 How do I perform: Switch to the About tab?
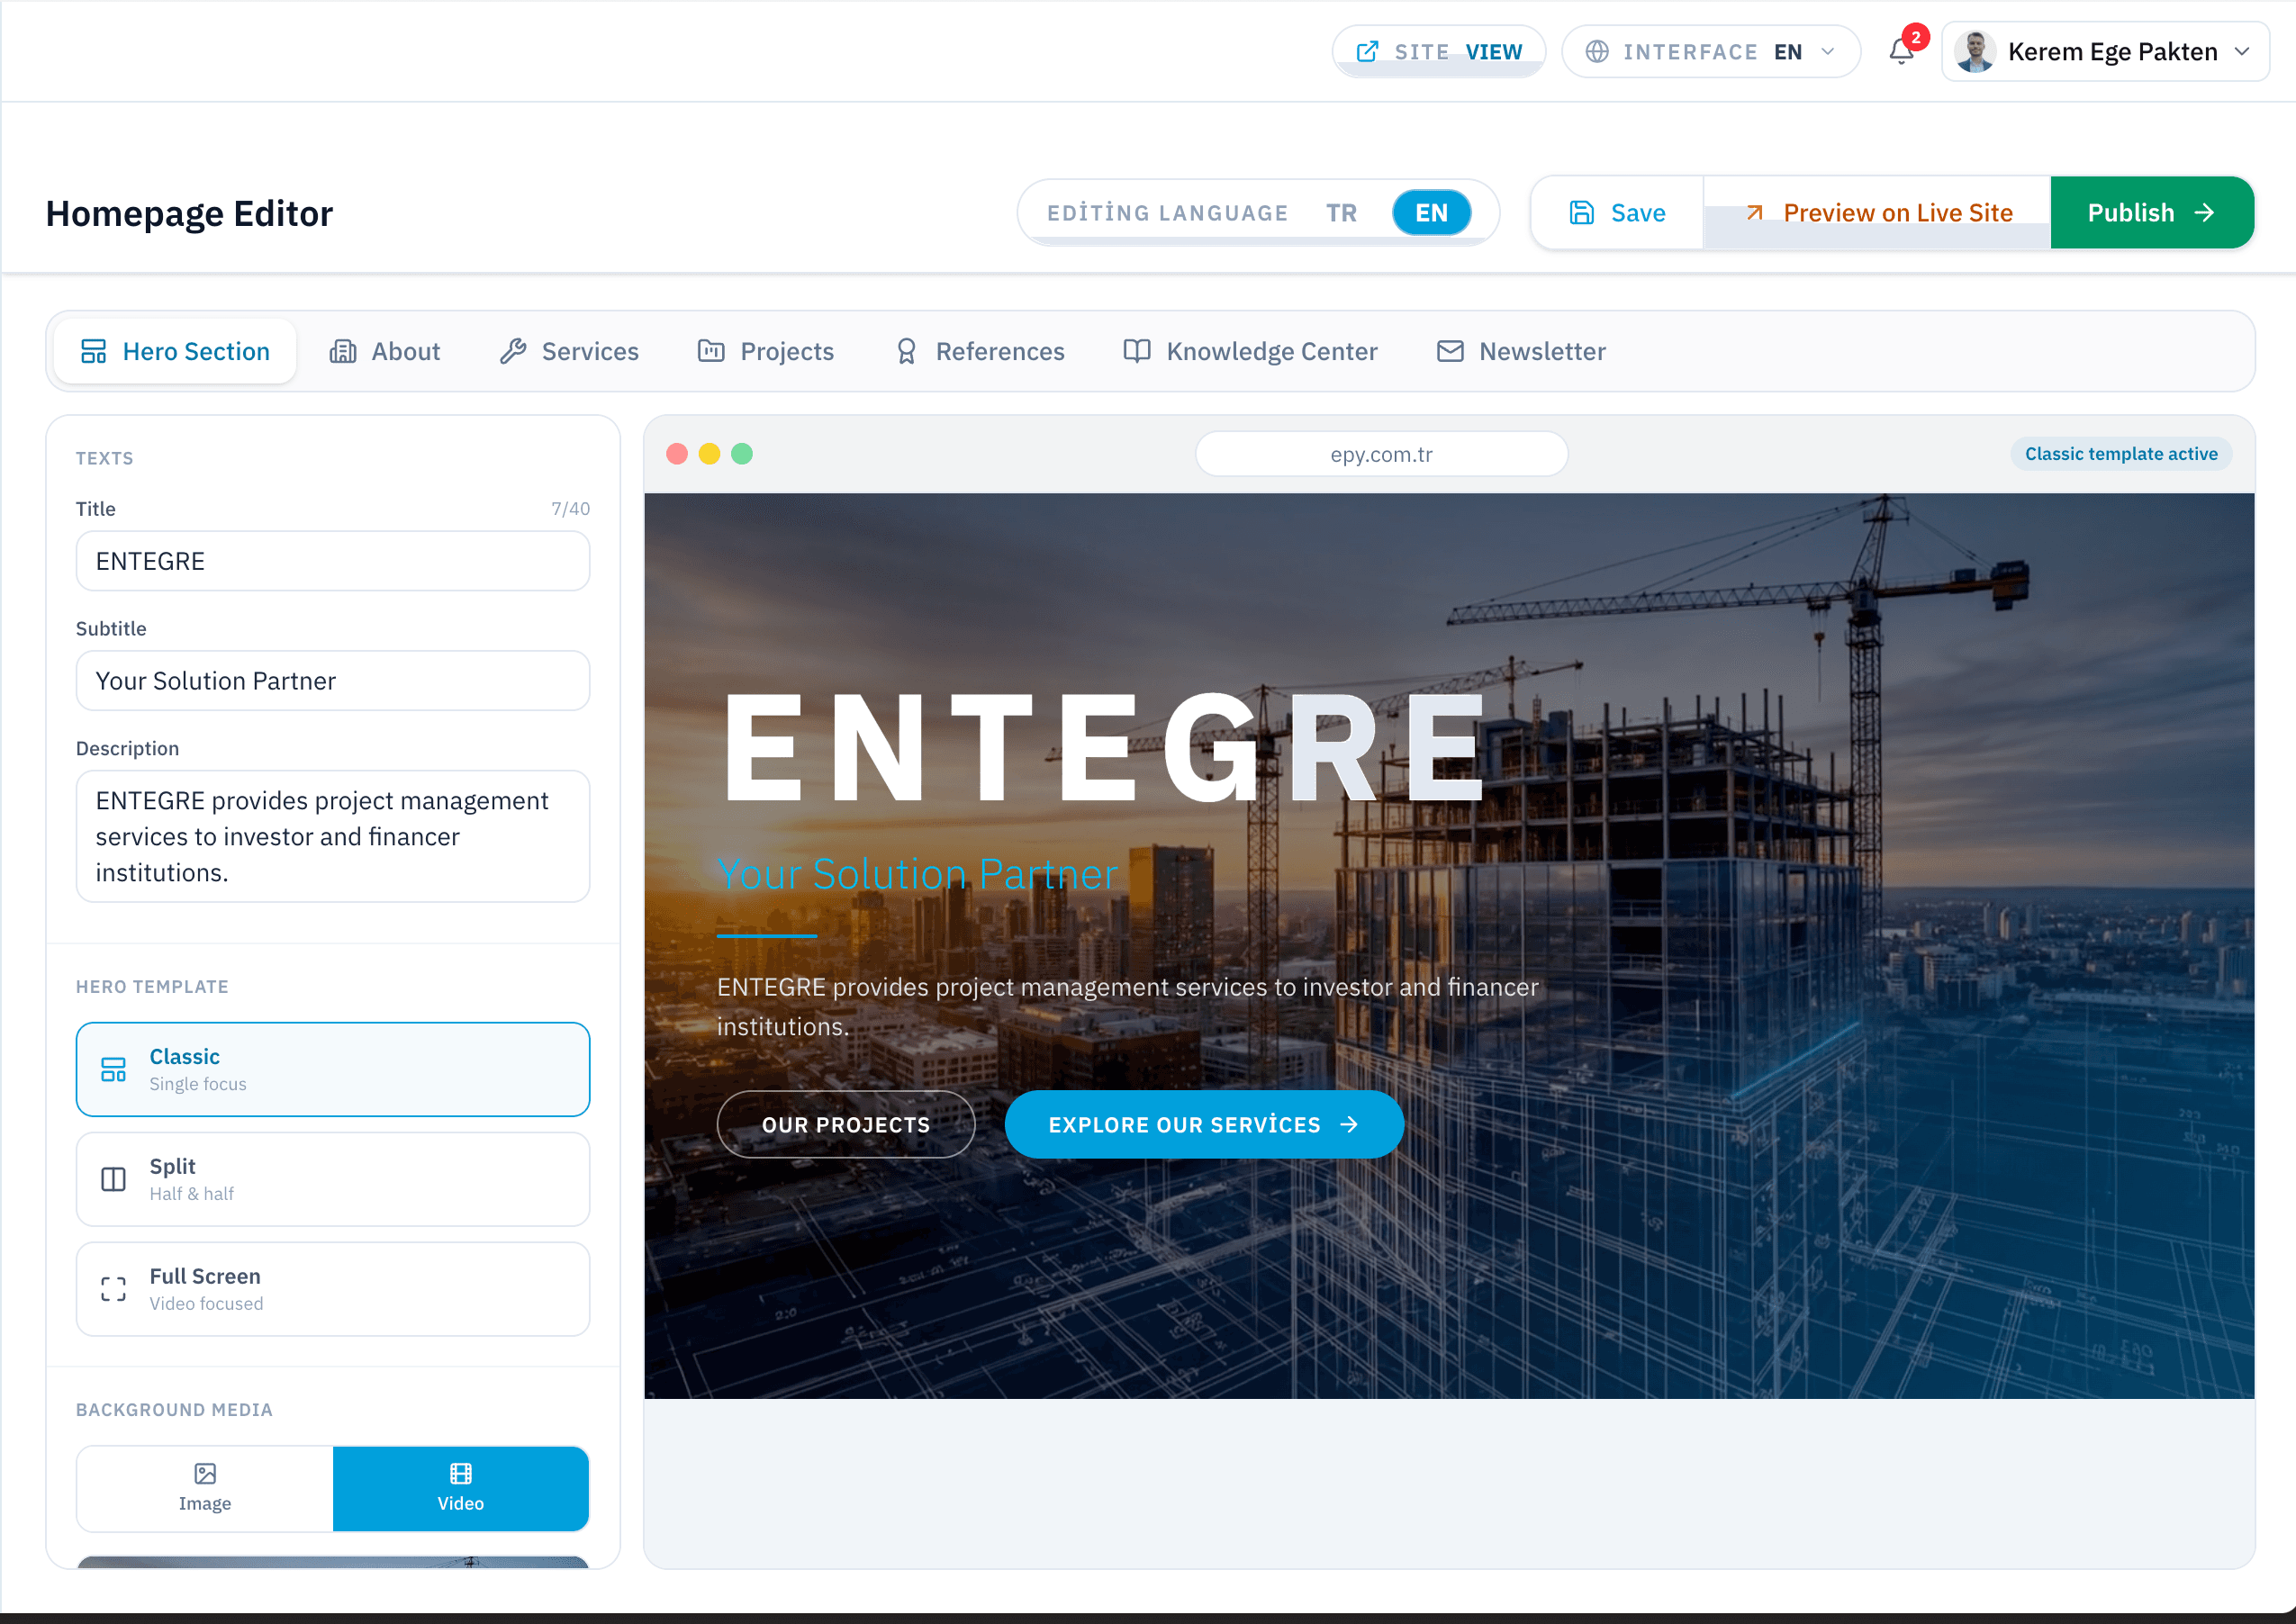pyautogui.click(x=385, y=351)
